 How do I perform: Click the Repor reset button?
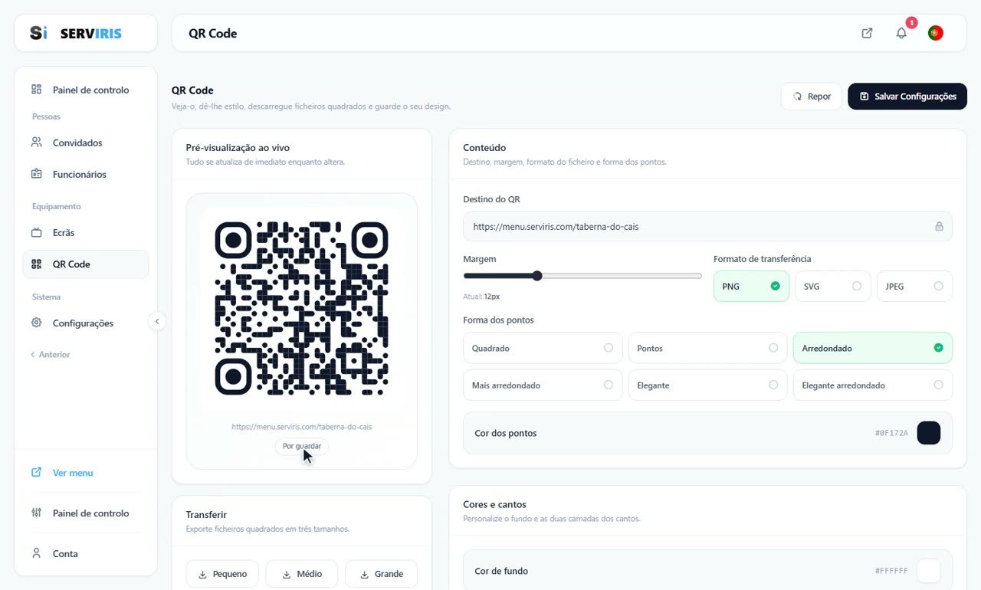pyautogui.click(x=812, y=97)
